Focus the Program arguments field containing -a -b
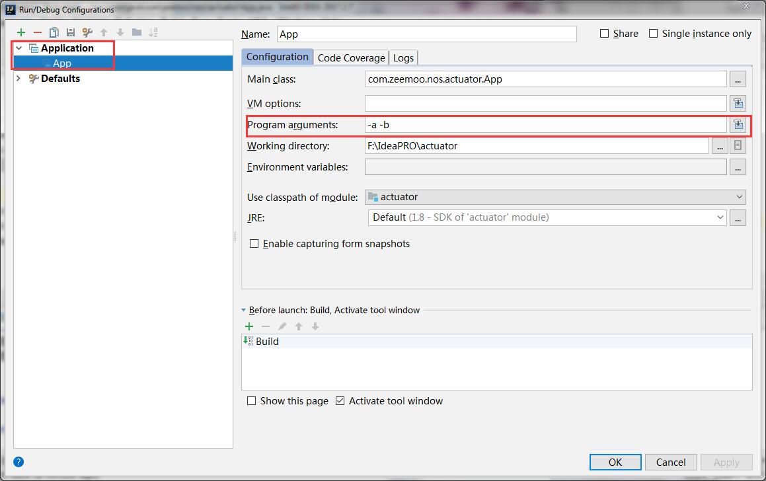This screenshot has height=481, width=766. point(546,124)
